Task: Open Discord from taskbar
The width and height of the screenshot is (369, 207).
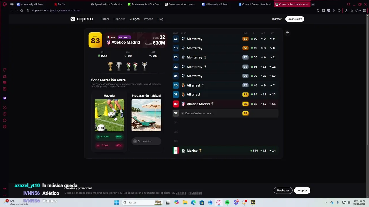Action: pos(236,202)
